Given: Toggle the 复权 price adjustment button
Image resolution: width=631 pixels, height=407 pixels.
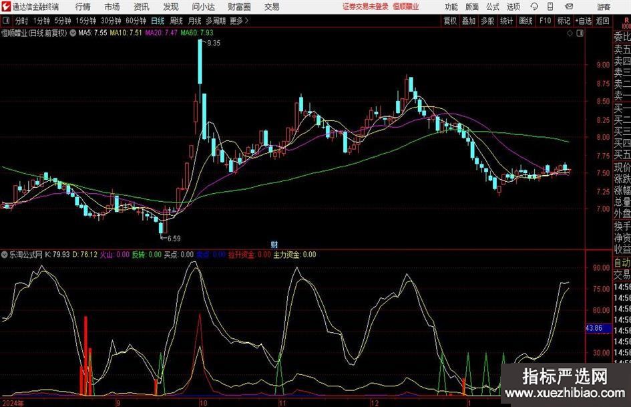Looking at the screenshot, I should click(x=450, y=21).
